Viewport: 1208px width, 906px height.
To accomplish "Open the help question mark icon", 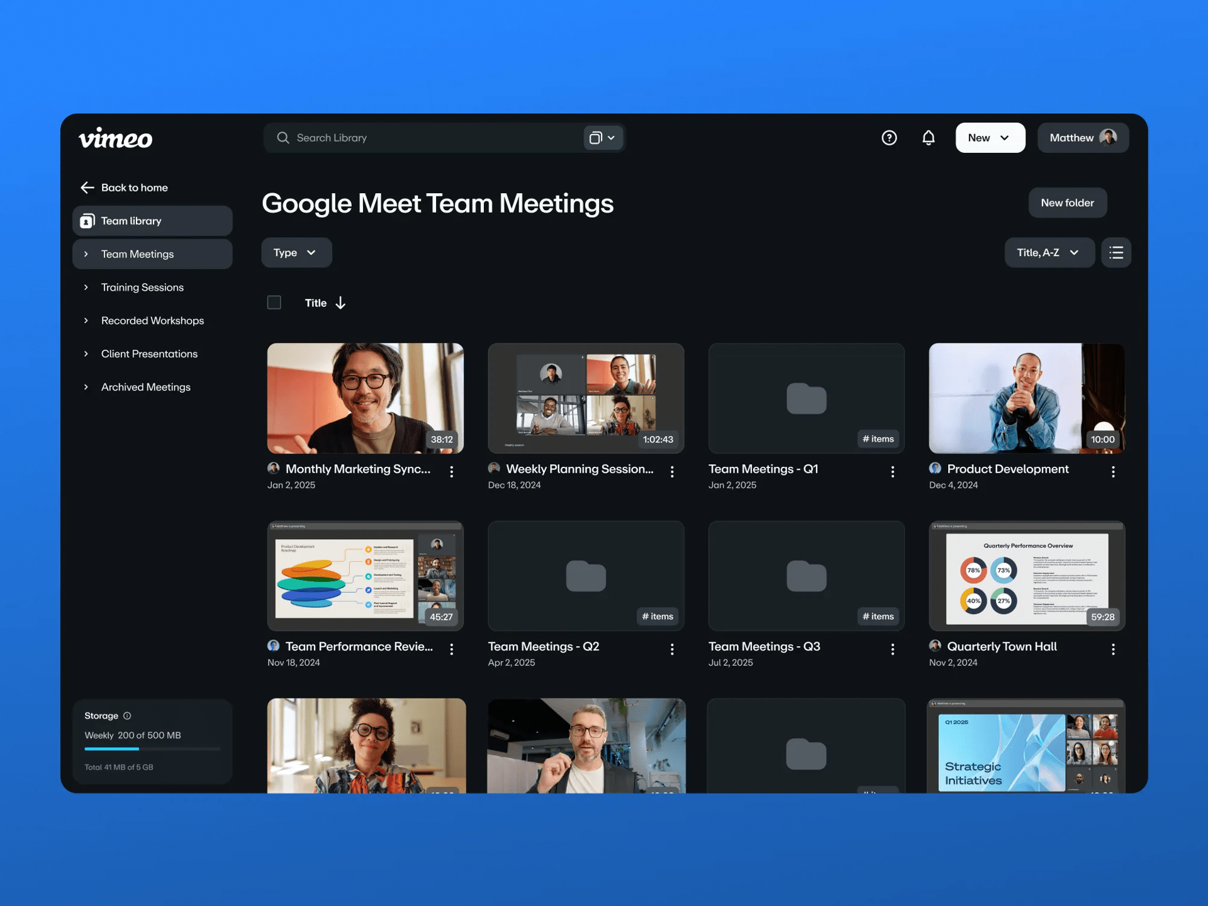I will (x=889, y=138).
